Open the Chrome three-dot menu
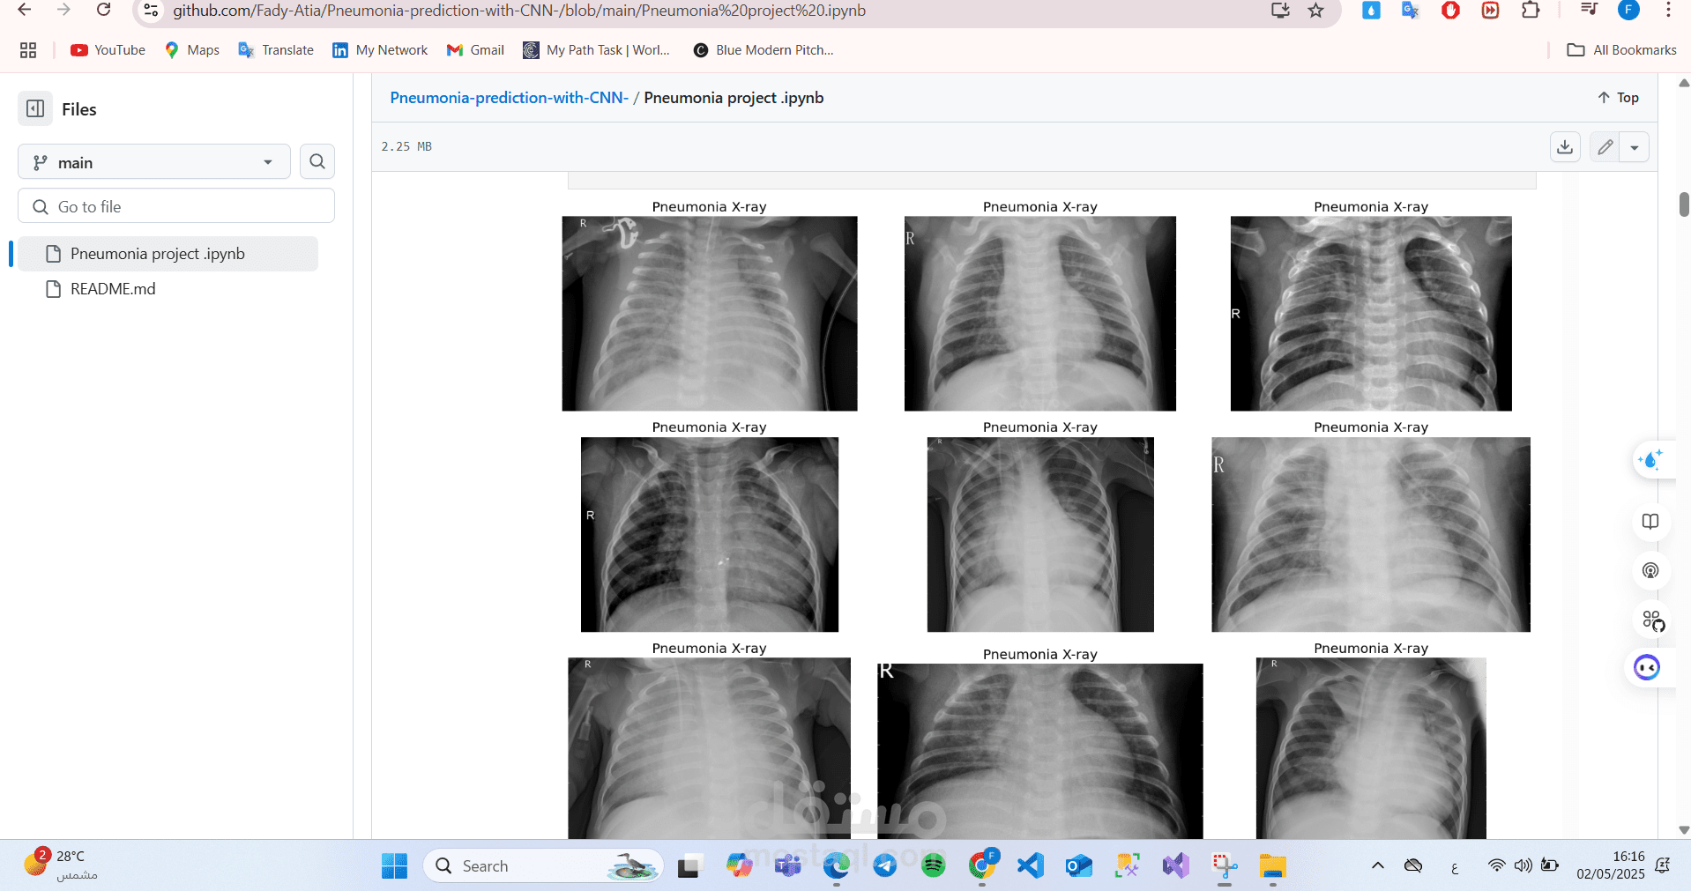This screenshot has height=891, width=1691. [x=1668, y=10]
